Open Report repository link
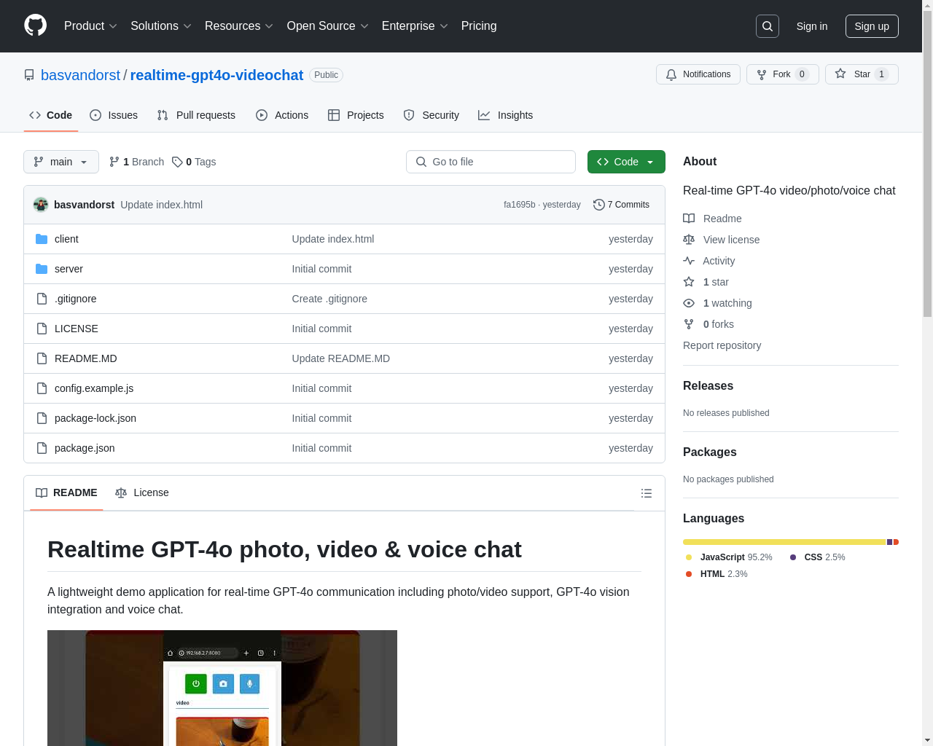Image resolution: width=933 pixels, height=746 pixels. pos(722,345)
